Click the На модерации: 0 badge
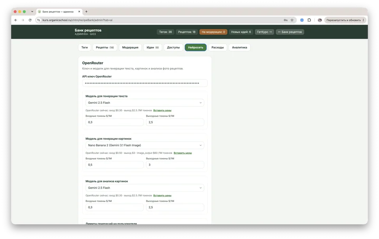Image resolution: width=379 pixels, height=239 pixels. coord(213,32)
